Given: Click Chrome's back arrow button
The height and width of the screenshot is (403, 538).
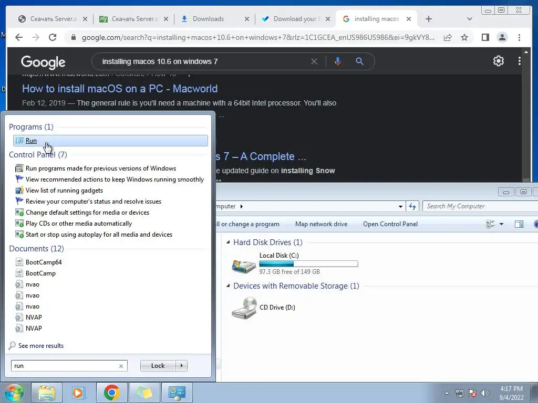Looking at the screenshot, I should [19, 37].
